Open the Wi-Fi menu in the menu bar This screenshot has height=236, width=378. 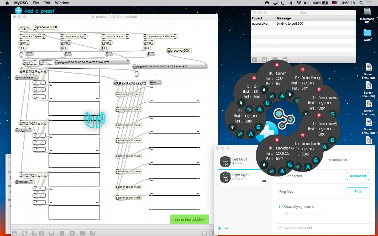298,3
